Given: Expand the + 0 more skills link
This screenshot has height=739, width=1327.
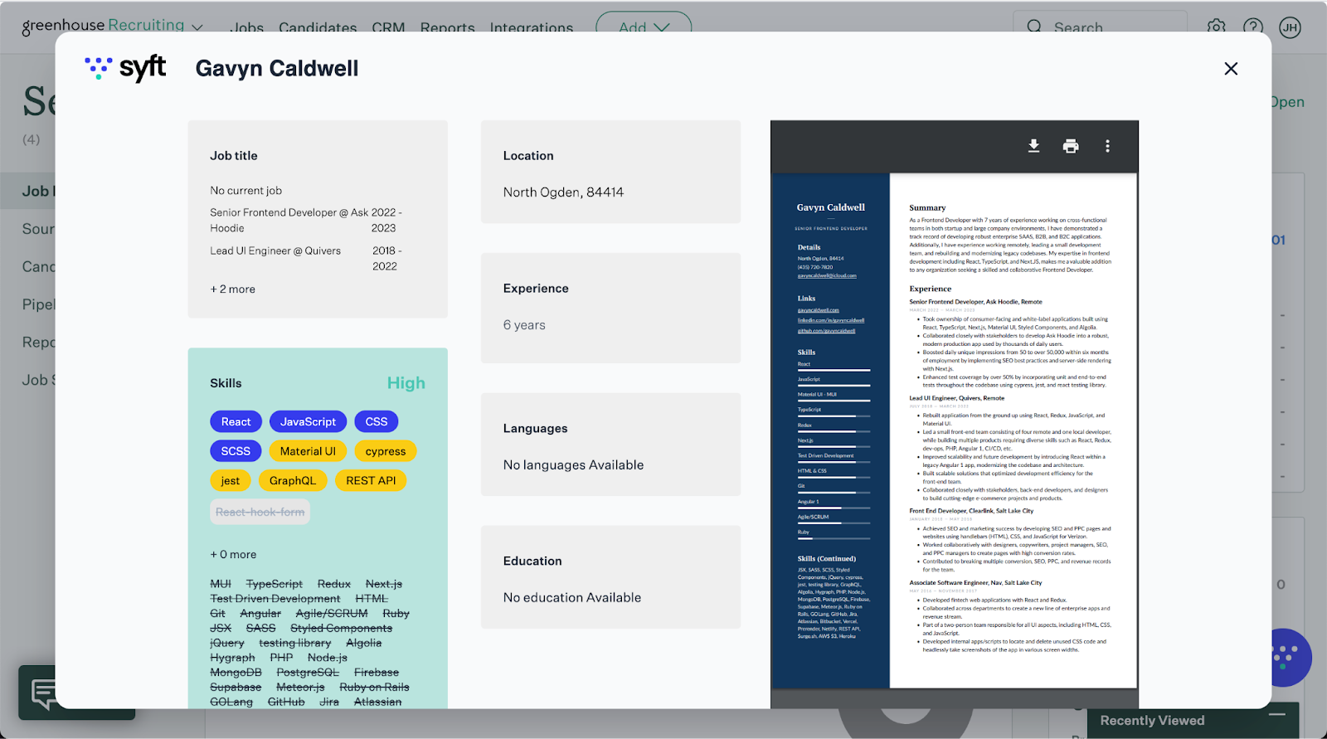Looking at the screenshot, I should pos(233,555).
